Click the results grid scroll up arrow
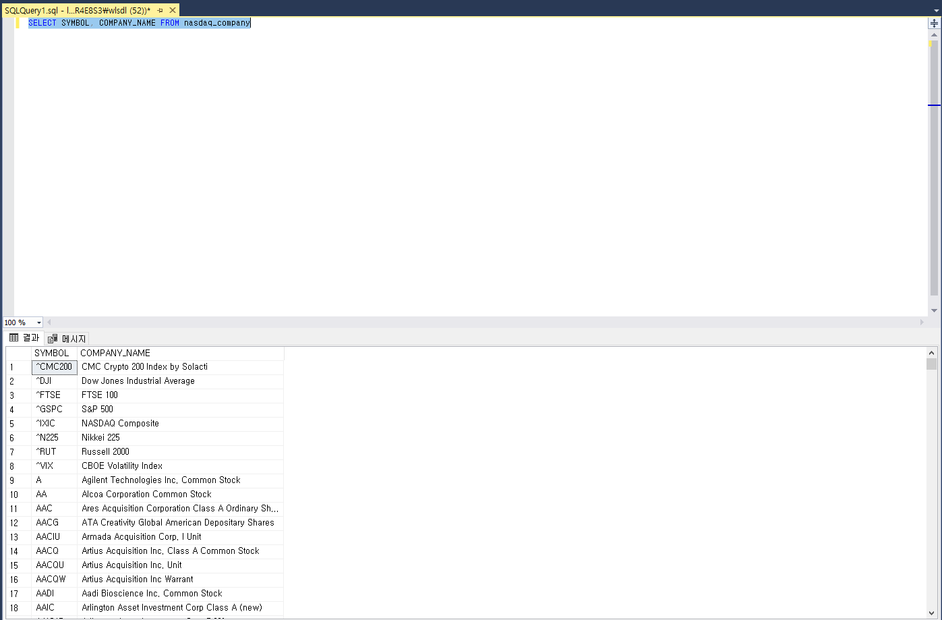942x620 pixels. coord(932,352)
